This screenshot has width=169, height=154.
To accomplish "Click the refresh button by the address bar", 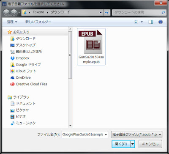I will [x=107, y=13].
